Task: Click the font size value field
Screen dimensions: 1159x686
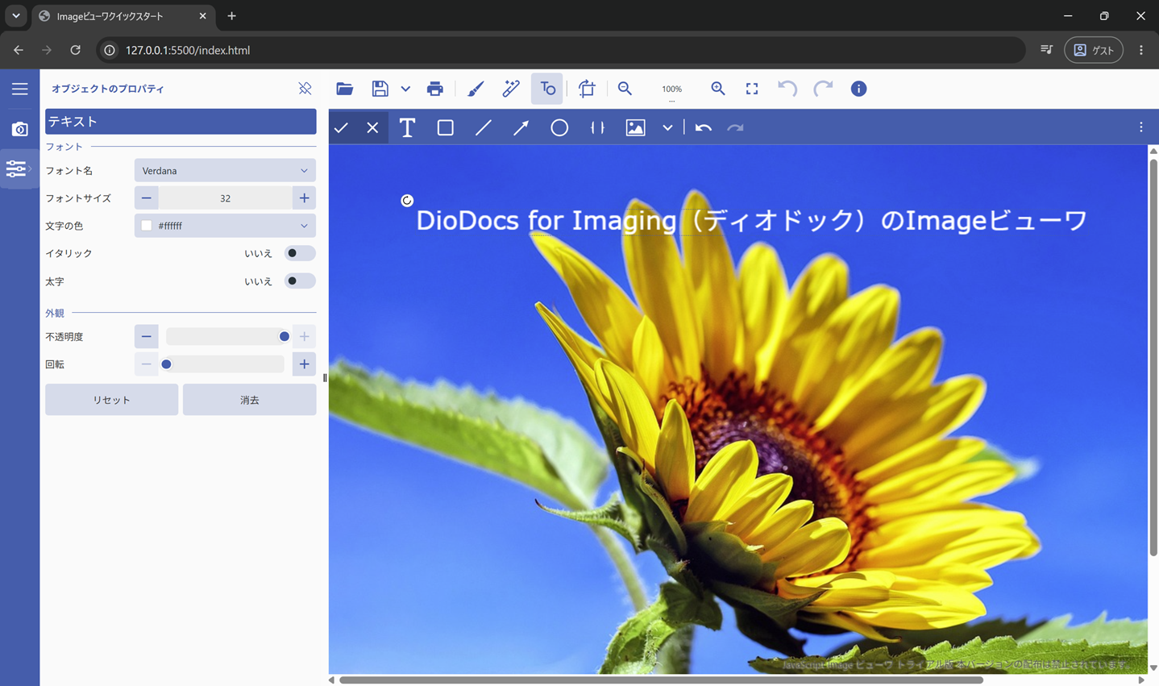Action: 225,198
